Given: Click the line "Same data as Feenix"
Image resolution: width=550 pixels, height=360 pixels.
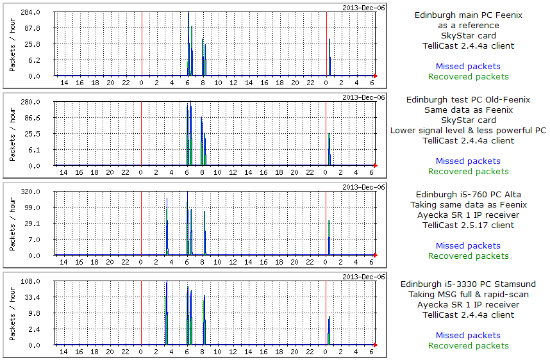Looking at the screenshot, I should tap(469, 110).
